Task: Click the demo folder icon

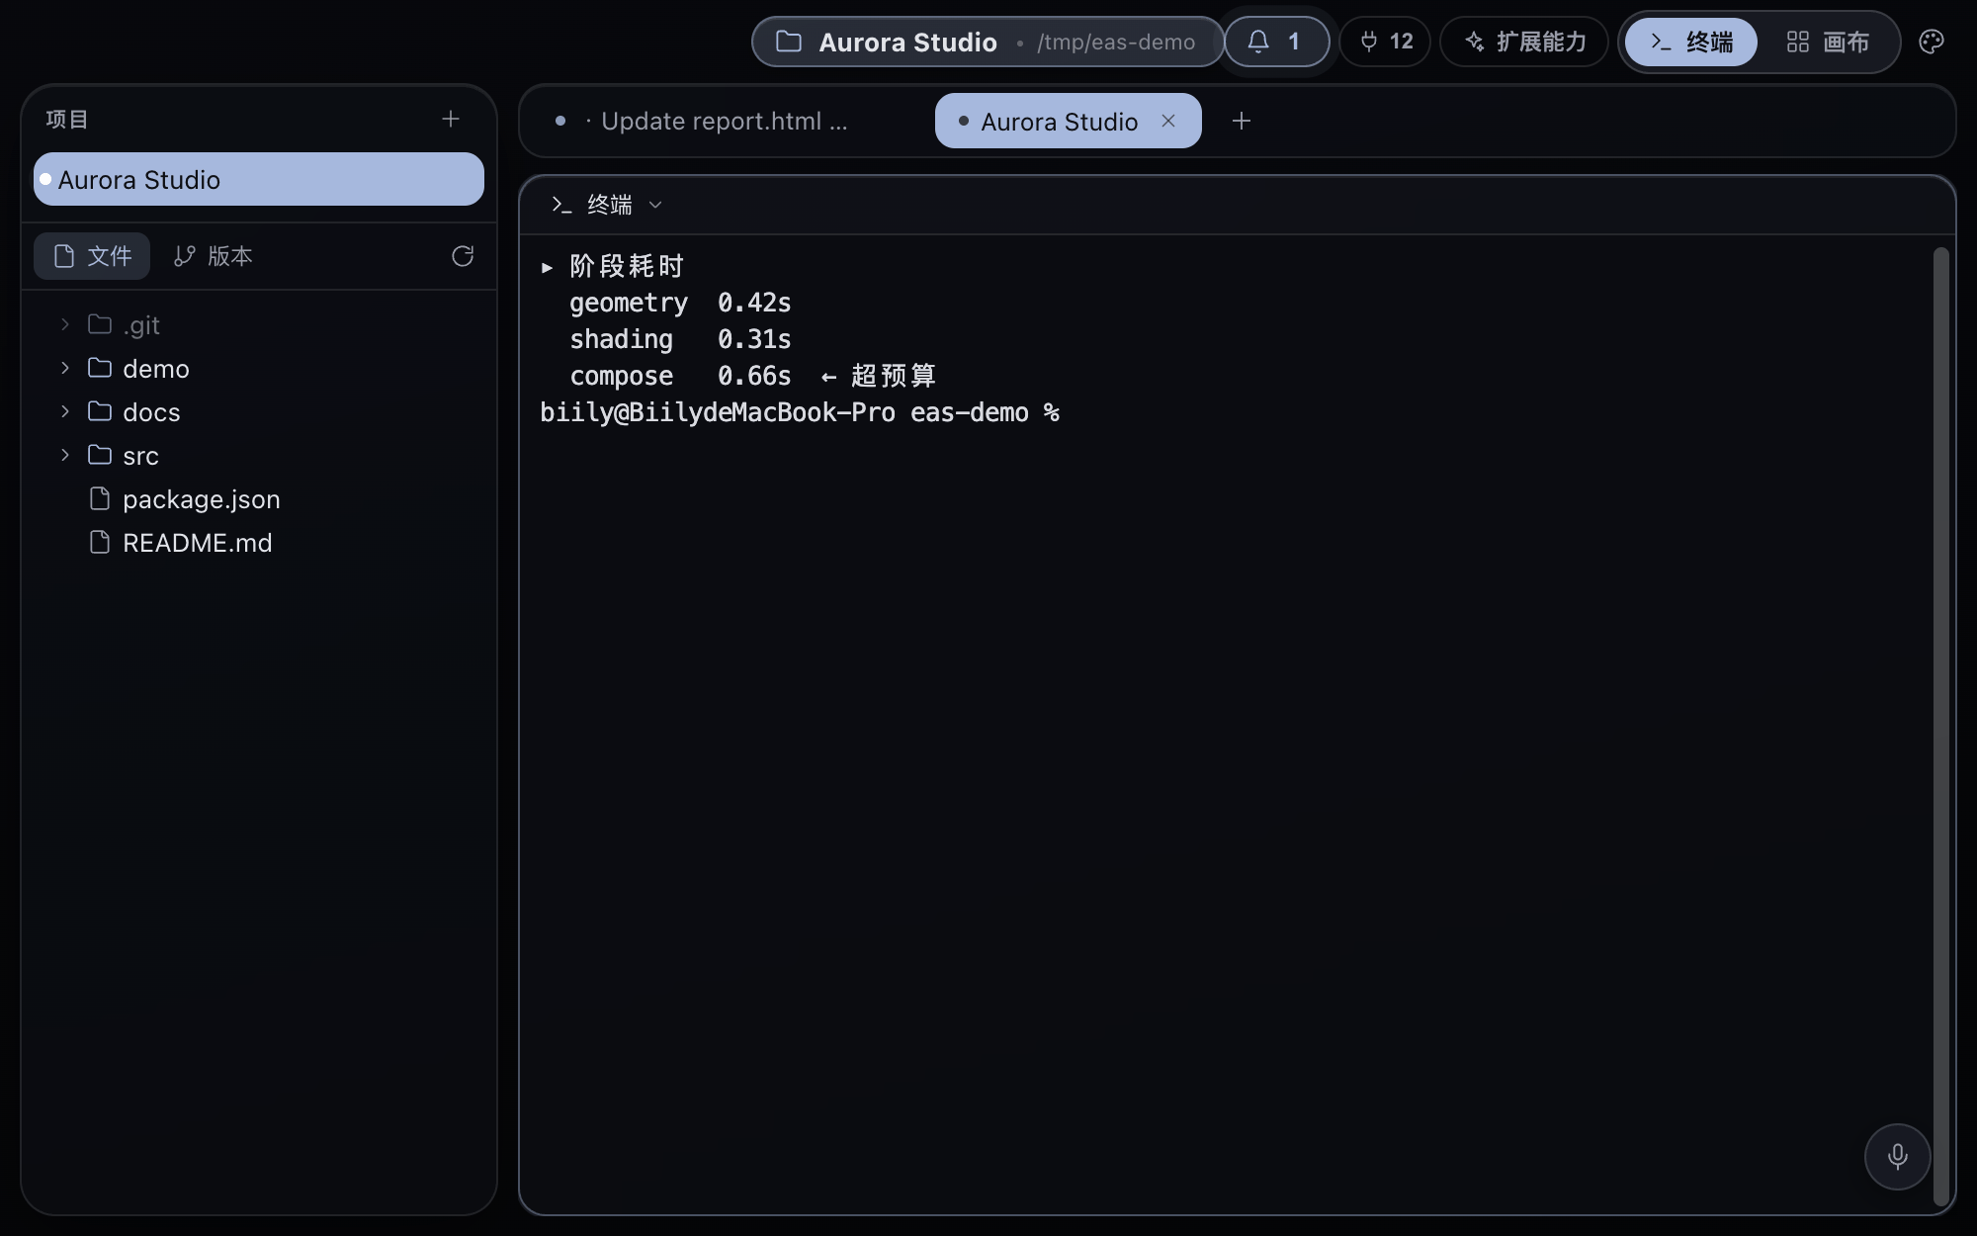Action: point(100,367)
